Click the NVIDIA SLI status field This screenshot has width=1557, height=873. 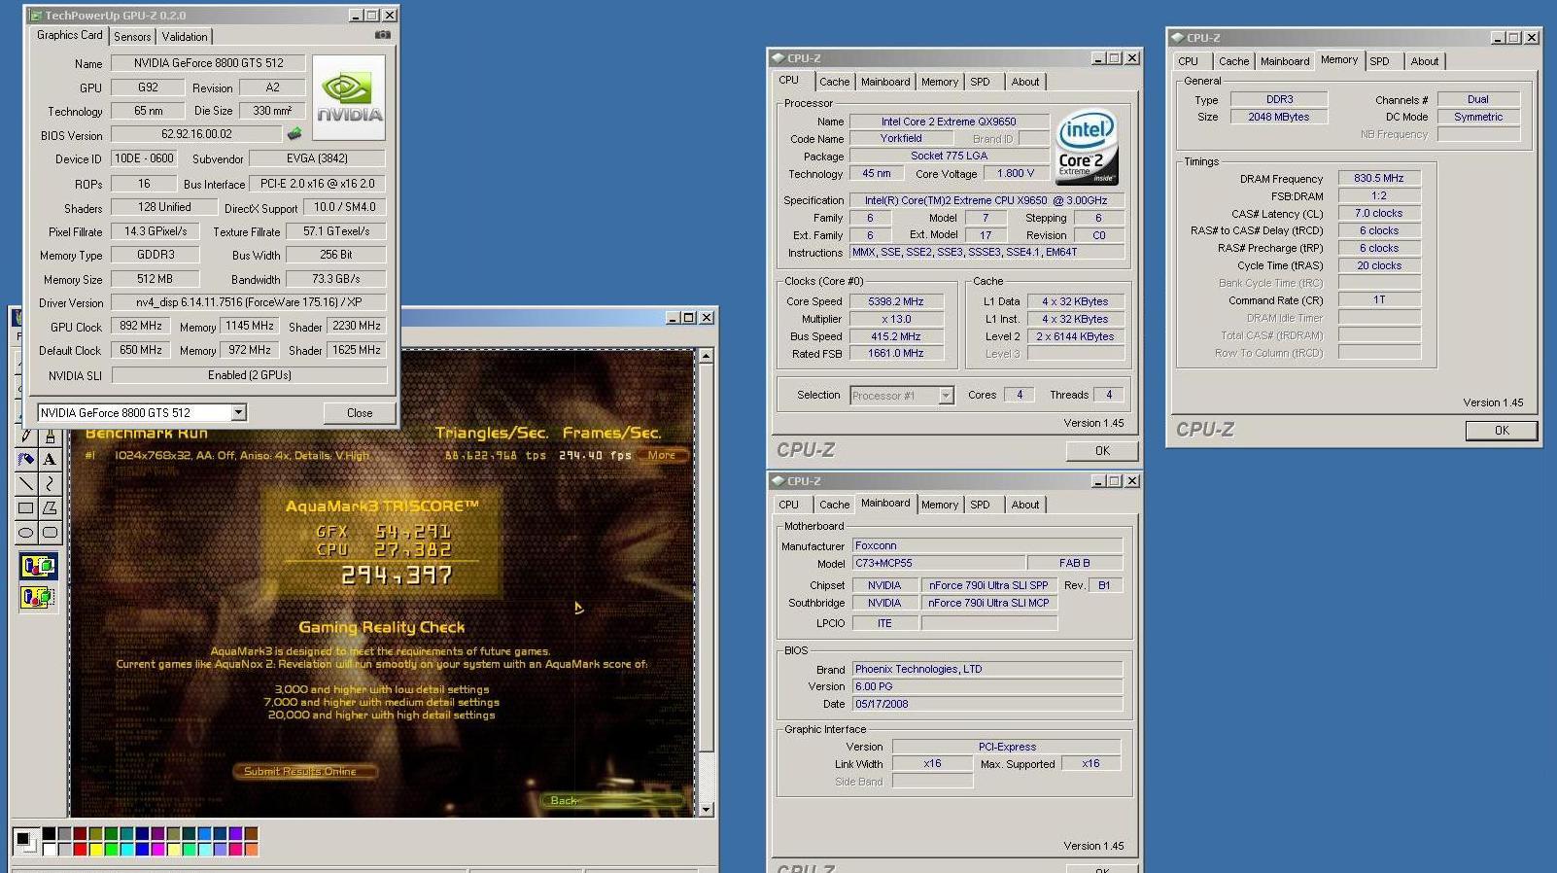tap(249, 375)
